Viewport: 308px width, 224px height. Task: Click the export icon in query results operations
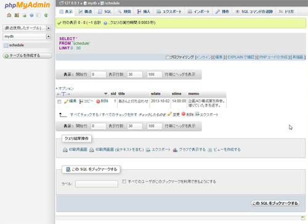(x=148, y=150)
